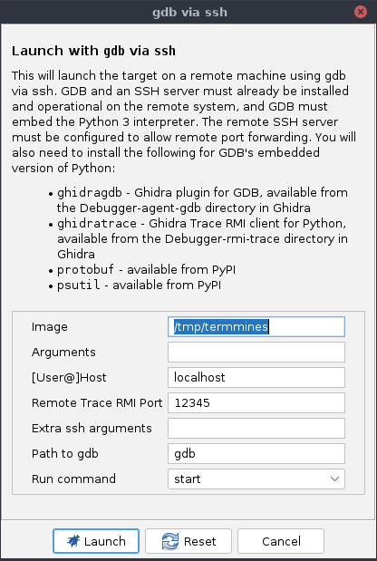Click the Run command chevron arrow
The width and height of the screenshot is (377, 561).
click(x=334, y=479)
